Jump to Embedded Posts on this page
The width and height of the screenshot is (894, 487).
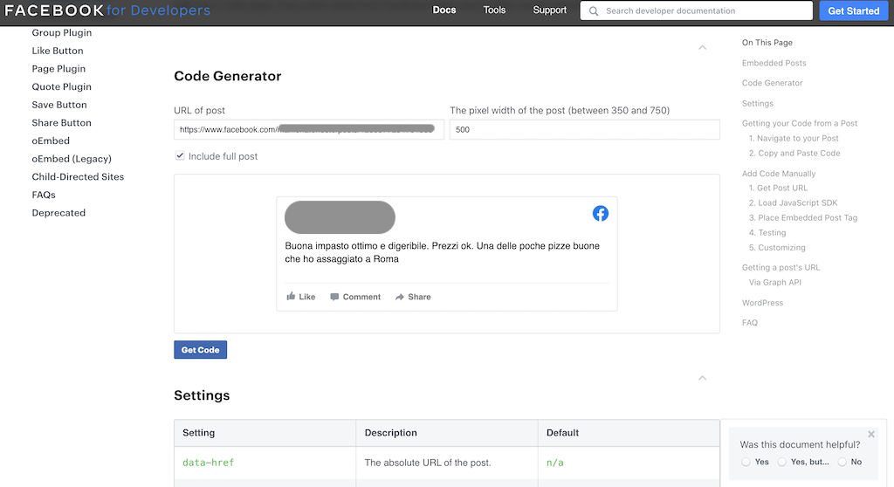[774, 63]
